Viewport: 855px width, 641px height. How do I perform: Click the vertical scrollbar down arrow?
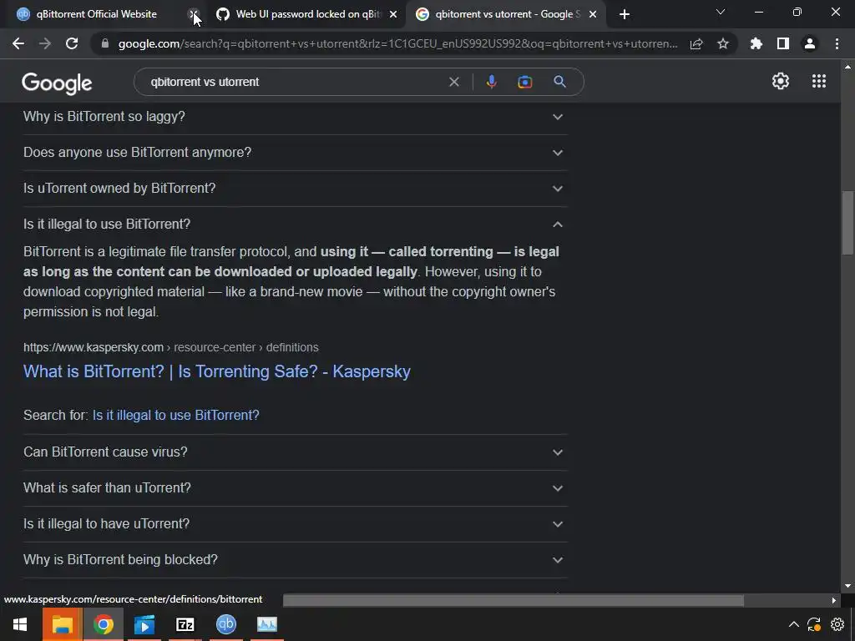click(x=847, y=586)
